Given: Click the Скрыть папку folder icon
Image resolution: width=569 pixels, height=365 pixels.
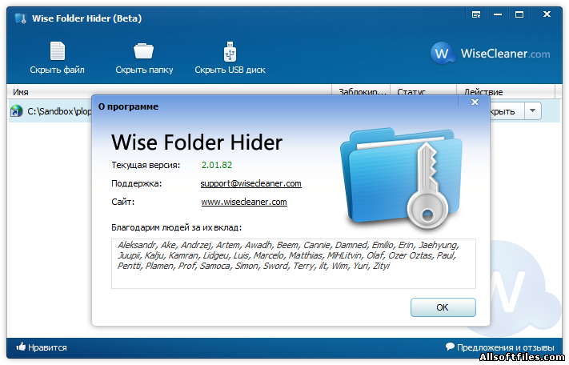Looking at the screenshot, I should (x=144, y=50).
